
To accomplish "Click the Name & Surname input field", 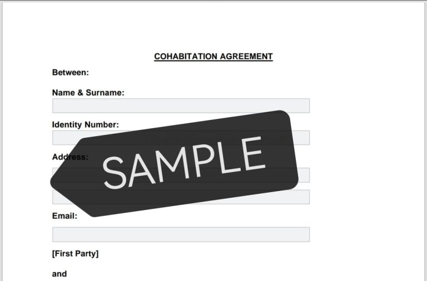I will 181,106.
